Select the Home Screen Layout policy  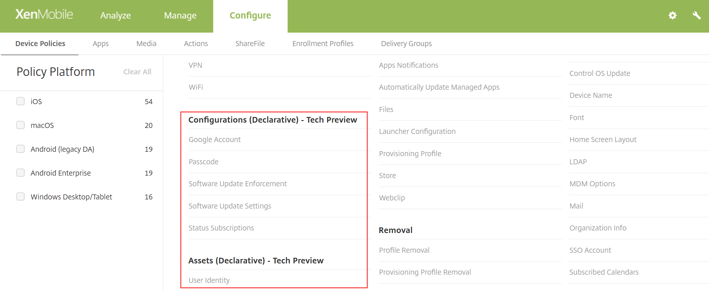pyautogui.click(x=603, y=139)
